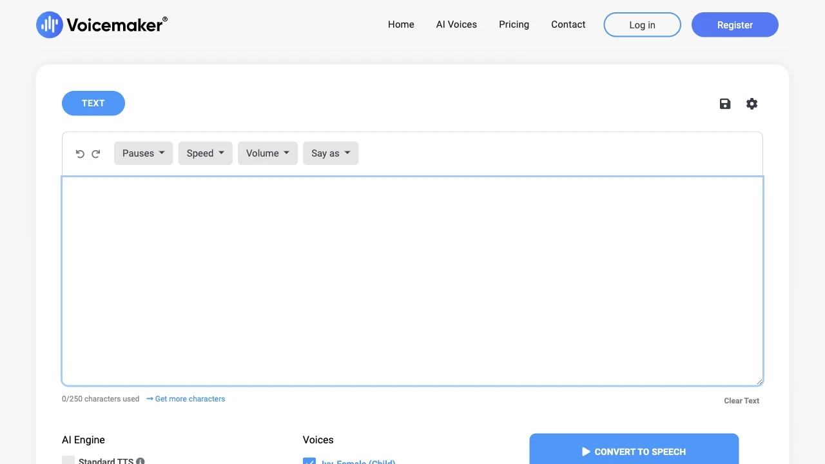
Task: Navigate to AI Voices
Action: tap(456, 24)
